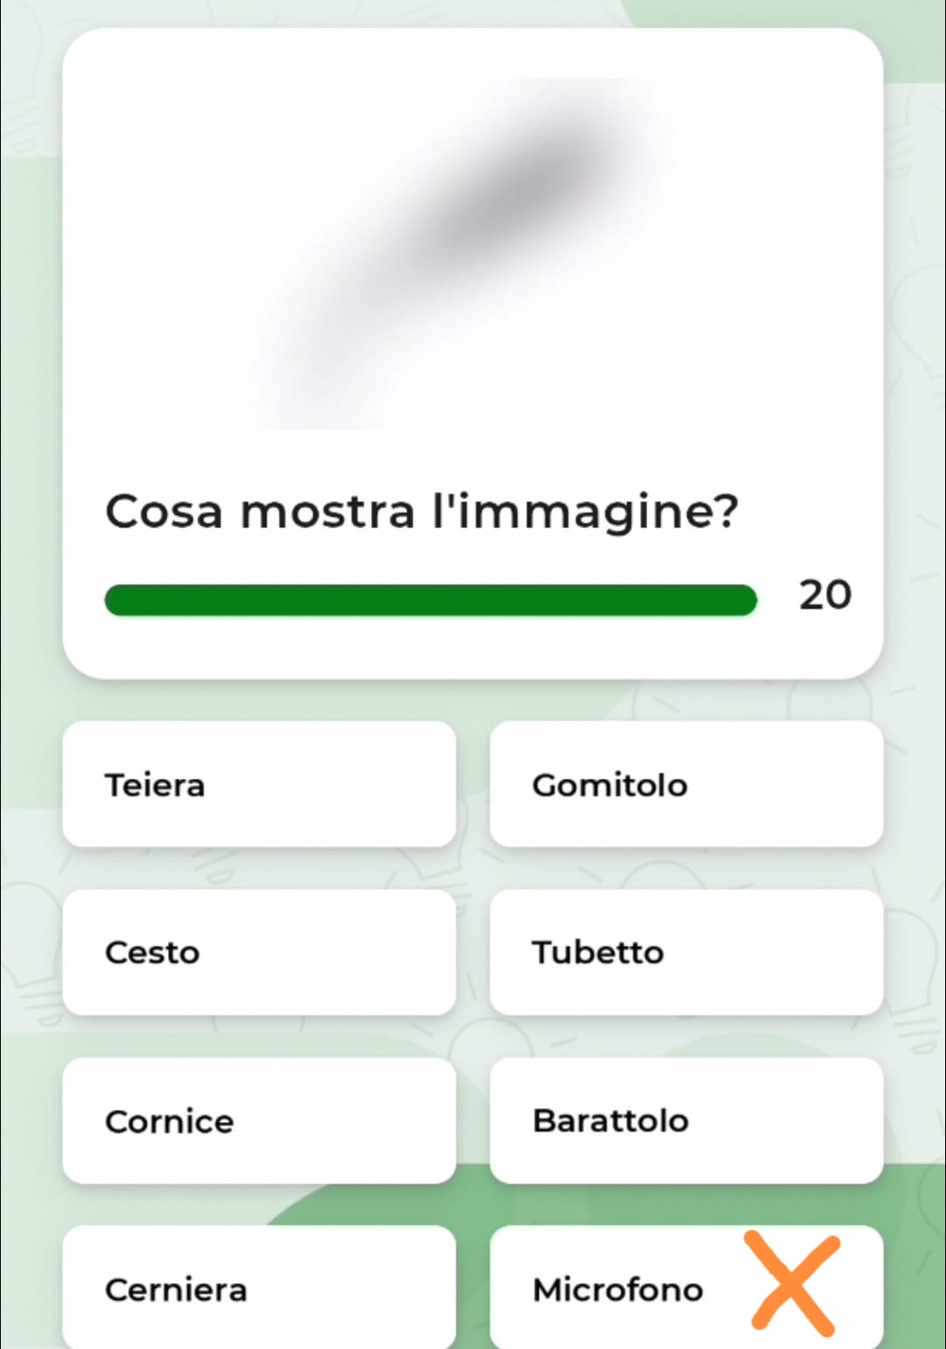This screenshot has width=946, height=1349.
Task: Choose Gomitolo as the answer
Action: point(686,784)
